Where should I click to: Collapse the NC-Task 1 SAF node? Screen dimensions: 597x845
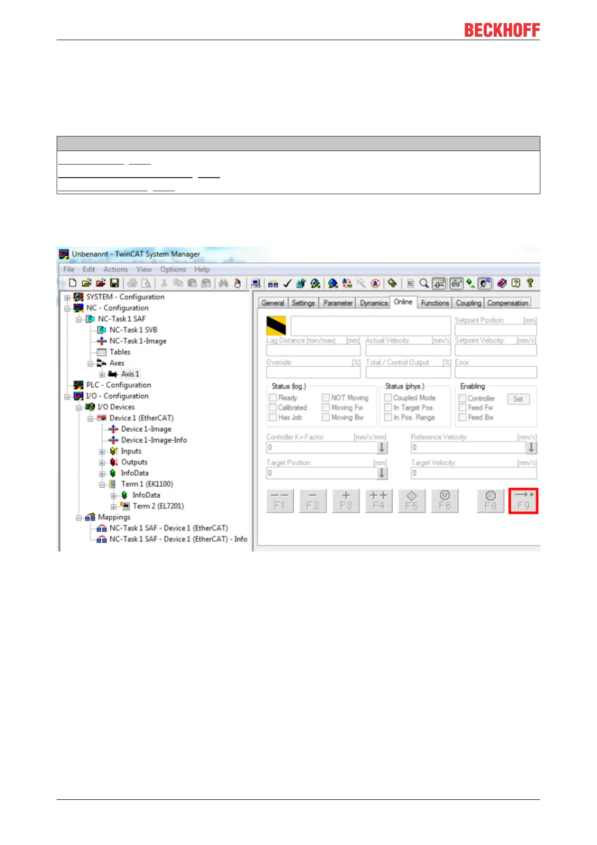[79, 319]
